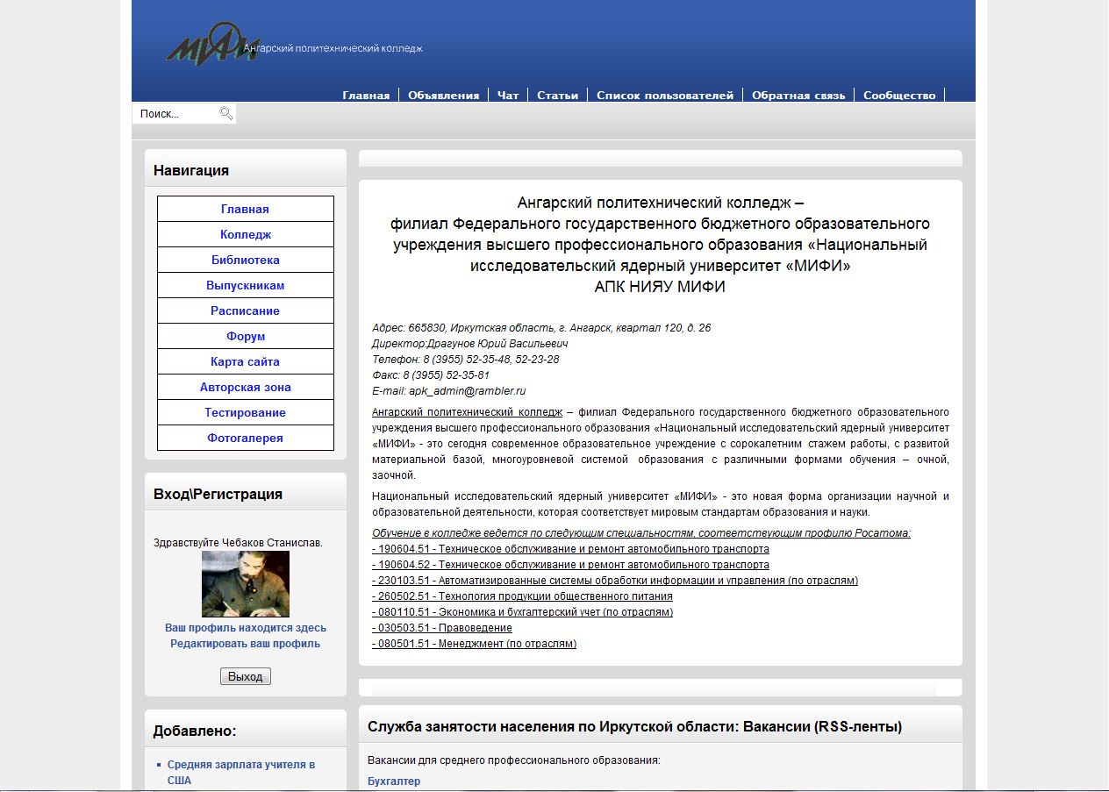The width and height of the screenshot is (1109, 792).
Task: Open Объявления from top menu
Action: click(x=443, y=96)
